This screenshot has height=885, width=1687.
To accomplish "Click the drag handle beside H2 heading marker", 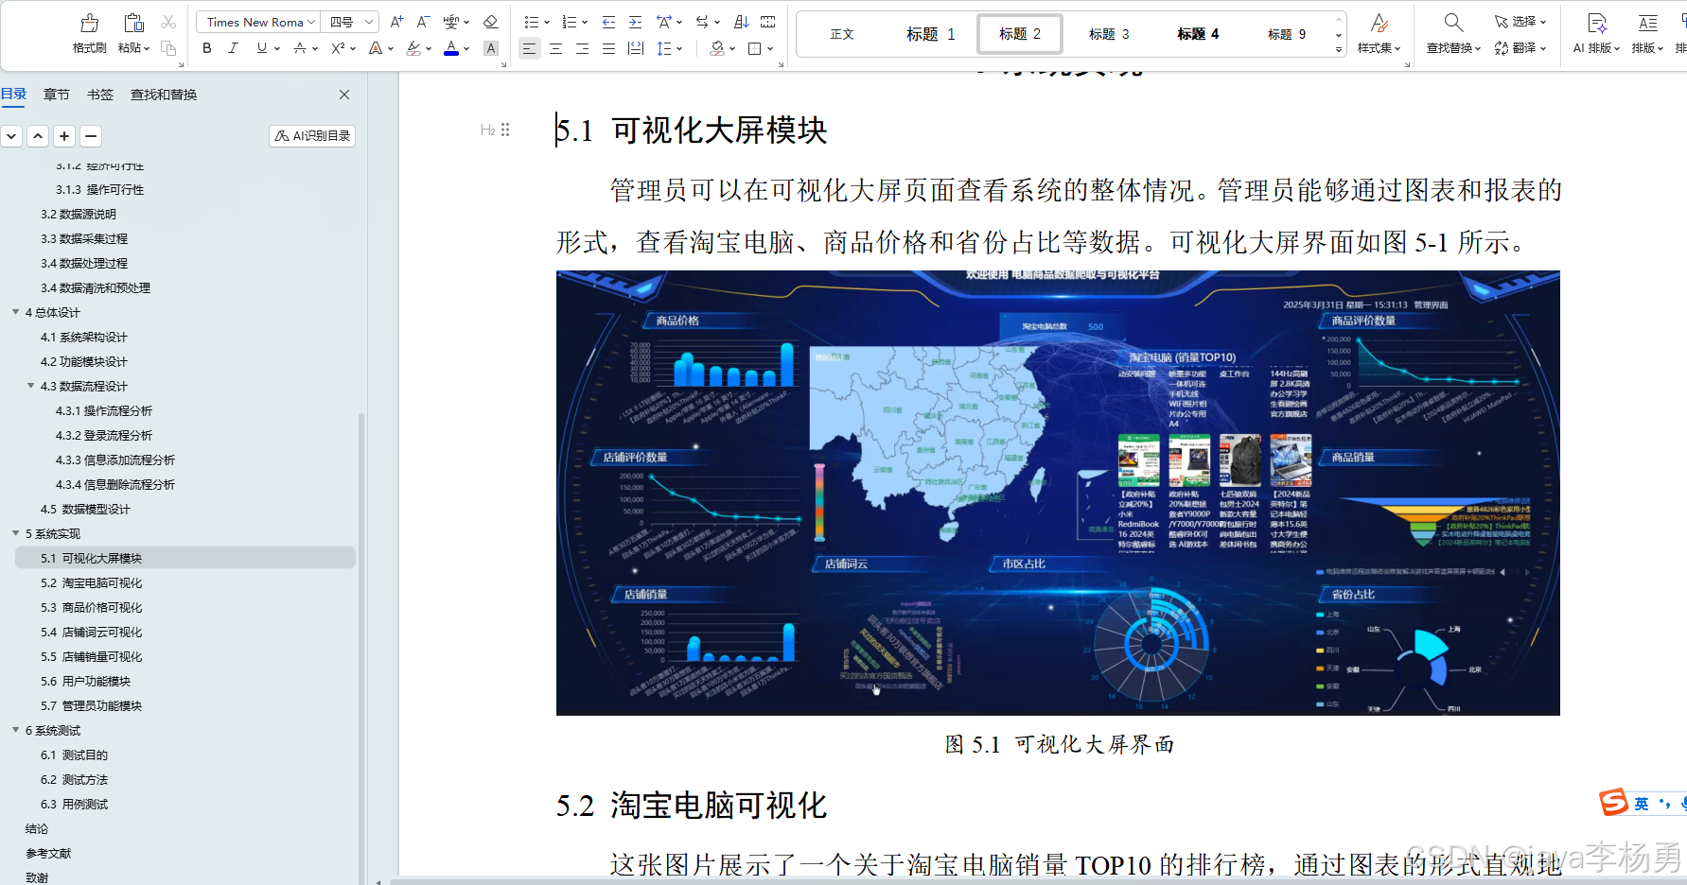I will pyautogui.click(x=505, y=130).
